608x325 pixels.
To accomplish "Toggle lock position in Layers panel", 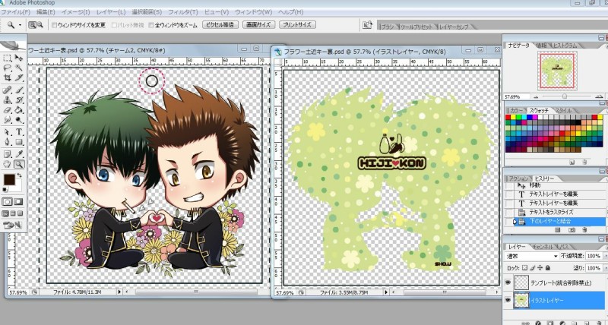I will coord(540,268).
